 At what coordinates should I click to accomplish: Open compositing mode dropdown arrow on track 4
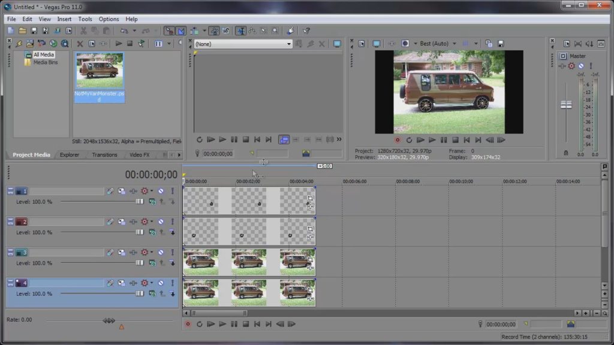(x=152, y=283)
